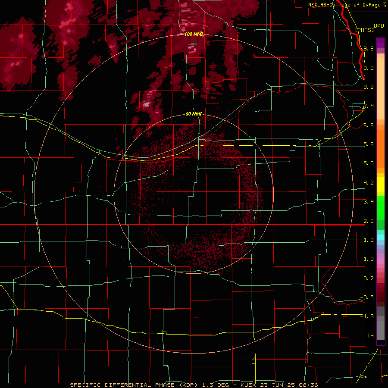
Task: Select the 9.8 legend value
Action: coord(369,48)
